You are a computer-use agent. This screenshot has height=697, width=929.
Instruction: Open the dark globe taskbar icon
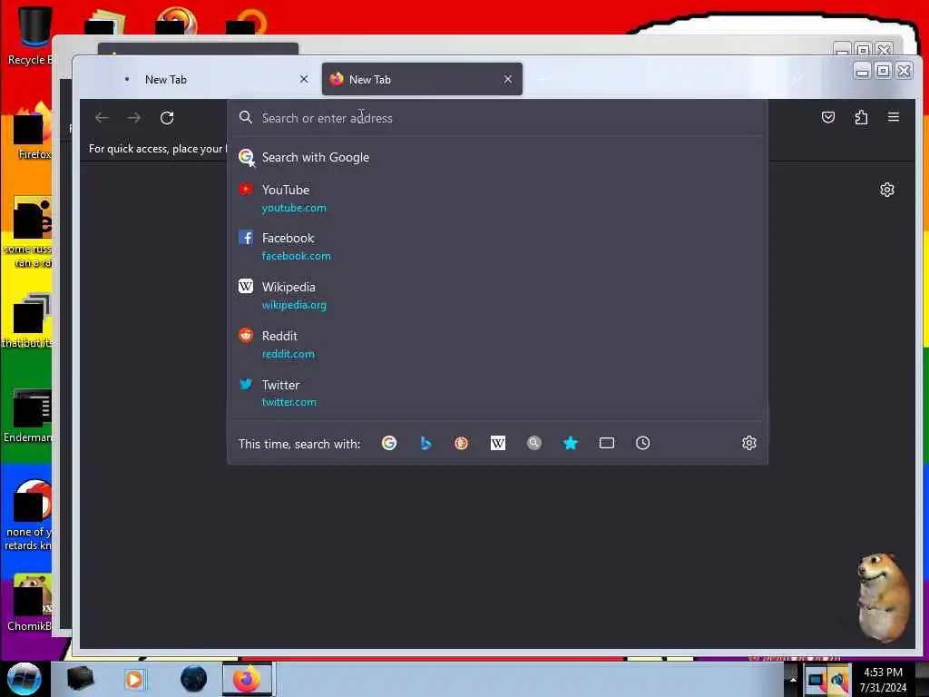pos(194,679)
